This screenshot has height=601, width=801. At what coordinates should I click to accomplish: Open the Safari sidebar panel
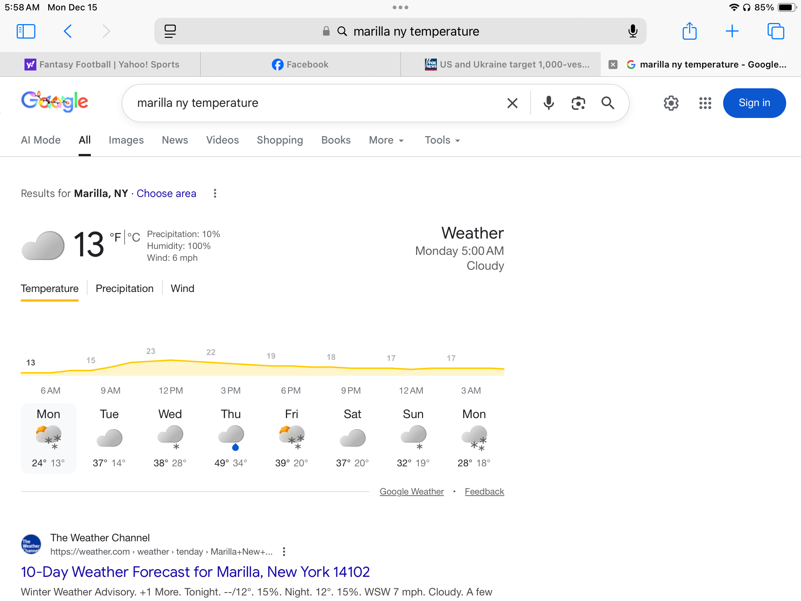pyautogui.click(x=26, y=32)
